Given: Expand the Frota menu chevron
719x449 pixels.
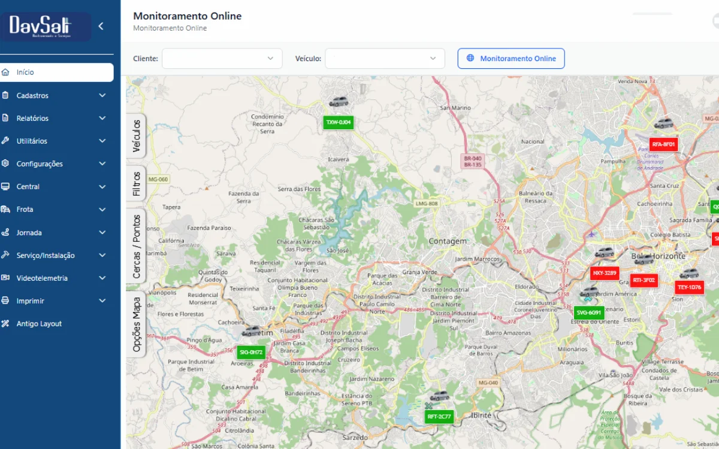Looking at the screenshot, I should pos(102,209).
